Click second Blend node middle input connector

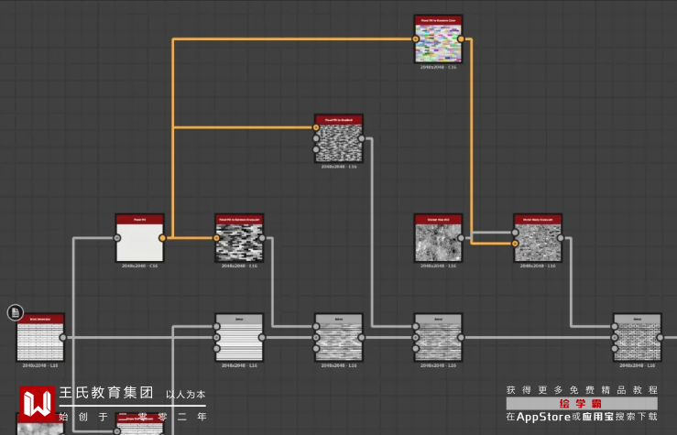click(316, 338)
